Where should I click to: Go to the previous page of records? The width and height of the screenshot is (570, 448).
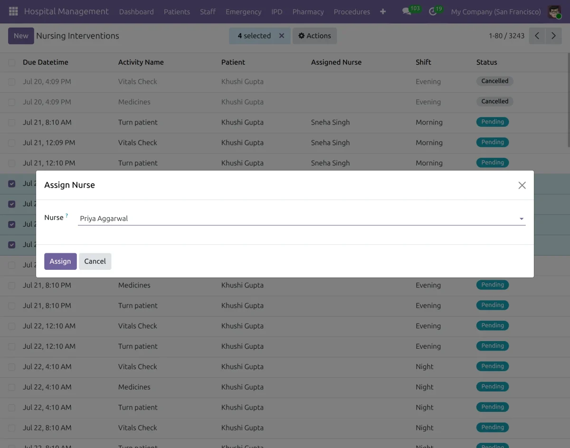[x=537, y=36]
